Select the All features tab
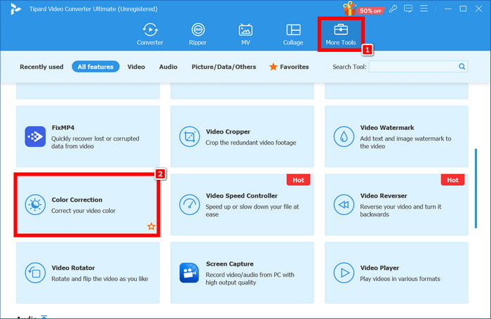Screen dimensions: 491x319 coord(95,67)
